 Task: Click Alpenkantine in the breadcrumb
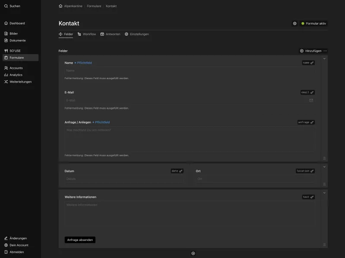pos(73,6)
